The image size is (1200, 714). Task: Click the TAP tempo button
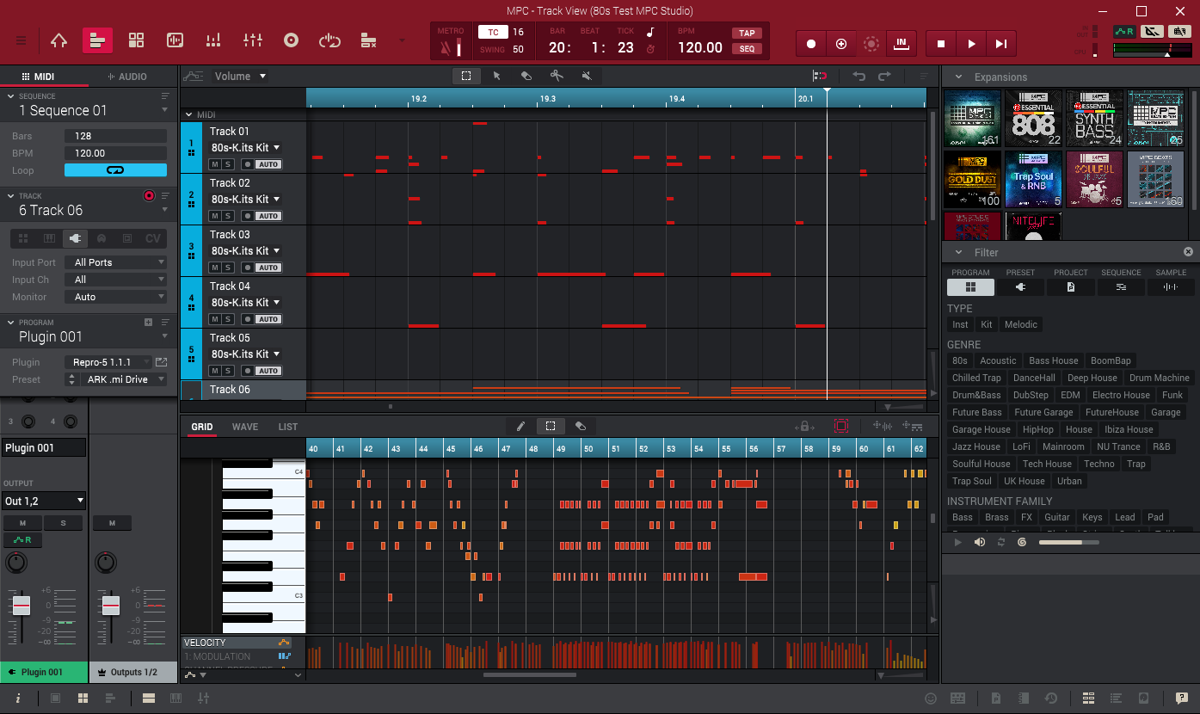click(747, 33)
